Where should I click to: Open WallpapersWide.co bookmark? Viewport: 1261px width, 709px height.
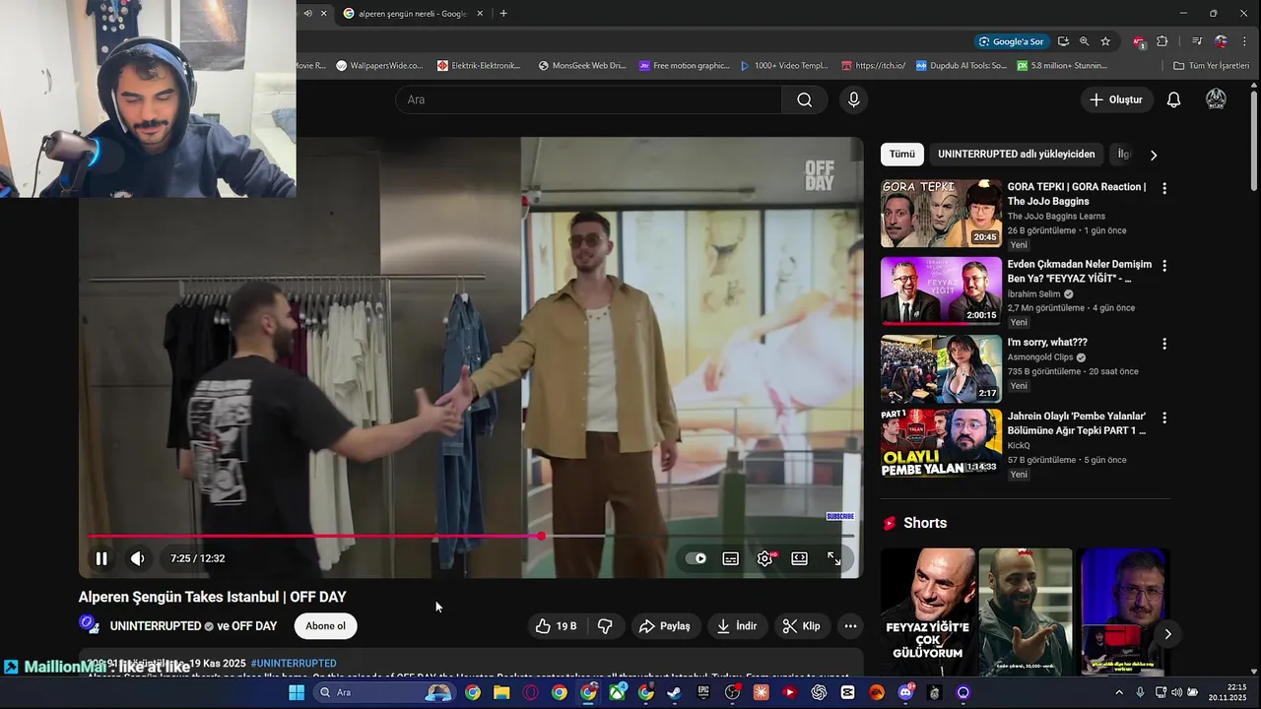379,66
